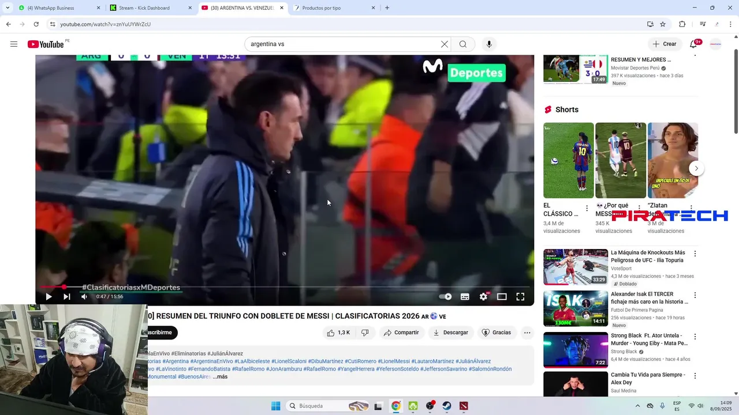Open OBS Studio from the taskbar
This screenshot has height=415, width=739.
[x=430, y=406]
